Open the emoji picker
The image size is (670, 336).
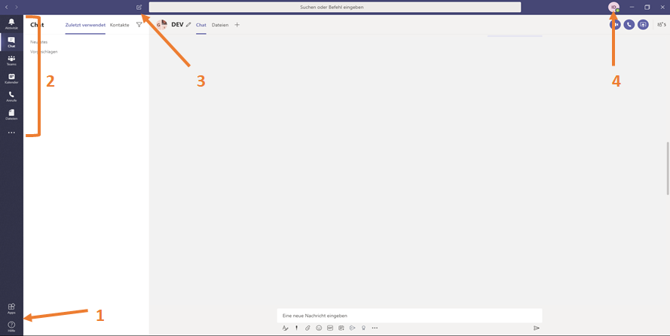coord(319,328)
